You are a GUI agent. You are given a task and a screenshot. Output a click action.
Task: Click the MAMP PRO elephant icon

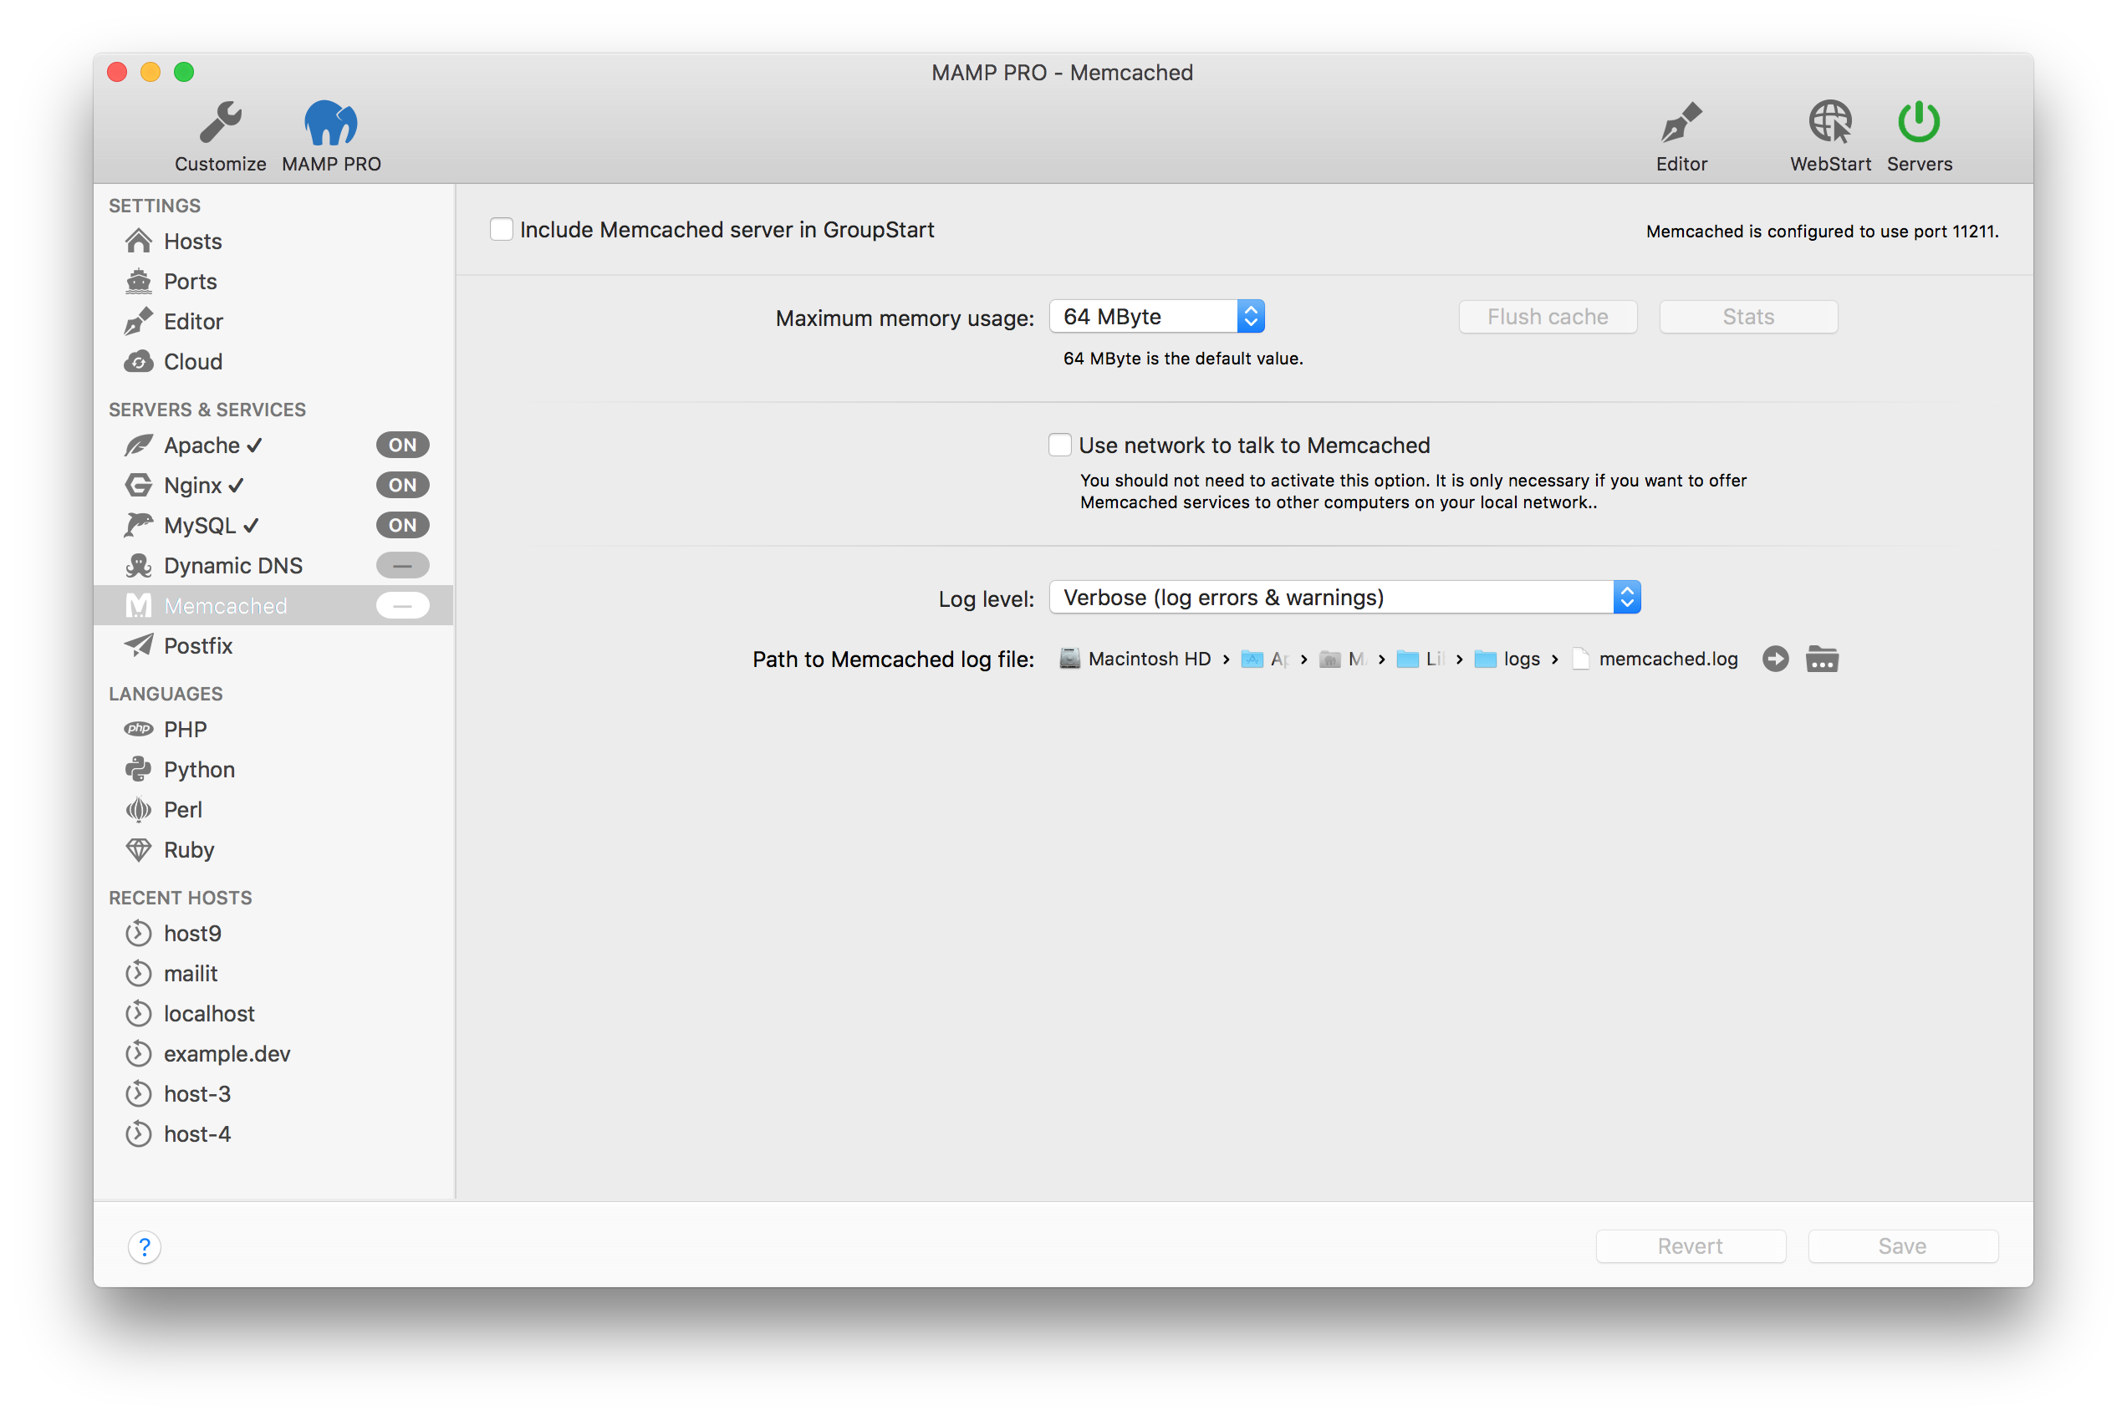(x=331, y=123)
